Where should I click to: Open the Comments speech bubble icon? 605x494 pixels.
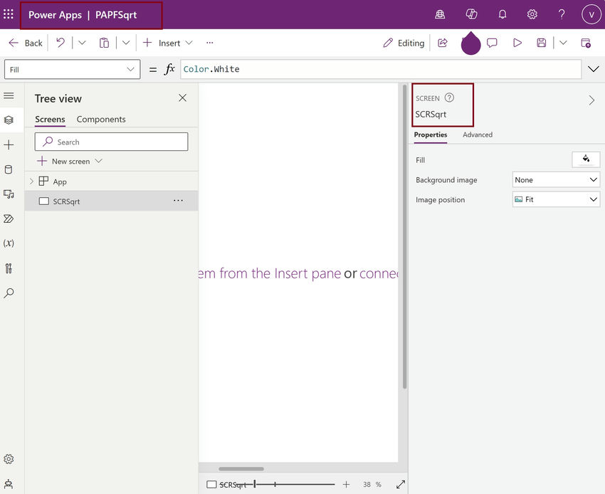[x=492, y=43]
